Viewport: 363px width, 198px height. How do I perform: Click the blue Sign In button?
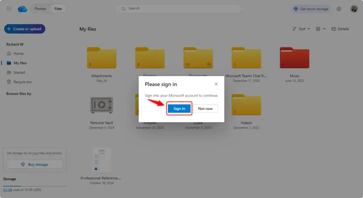coord(179,109)
